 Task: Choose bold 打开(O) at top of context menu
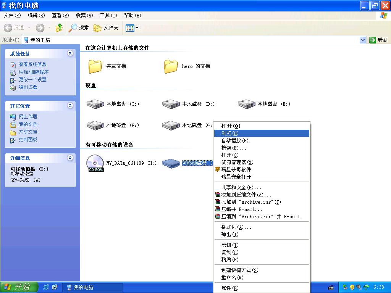point(262,126)
